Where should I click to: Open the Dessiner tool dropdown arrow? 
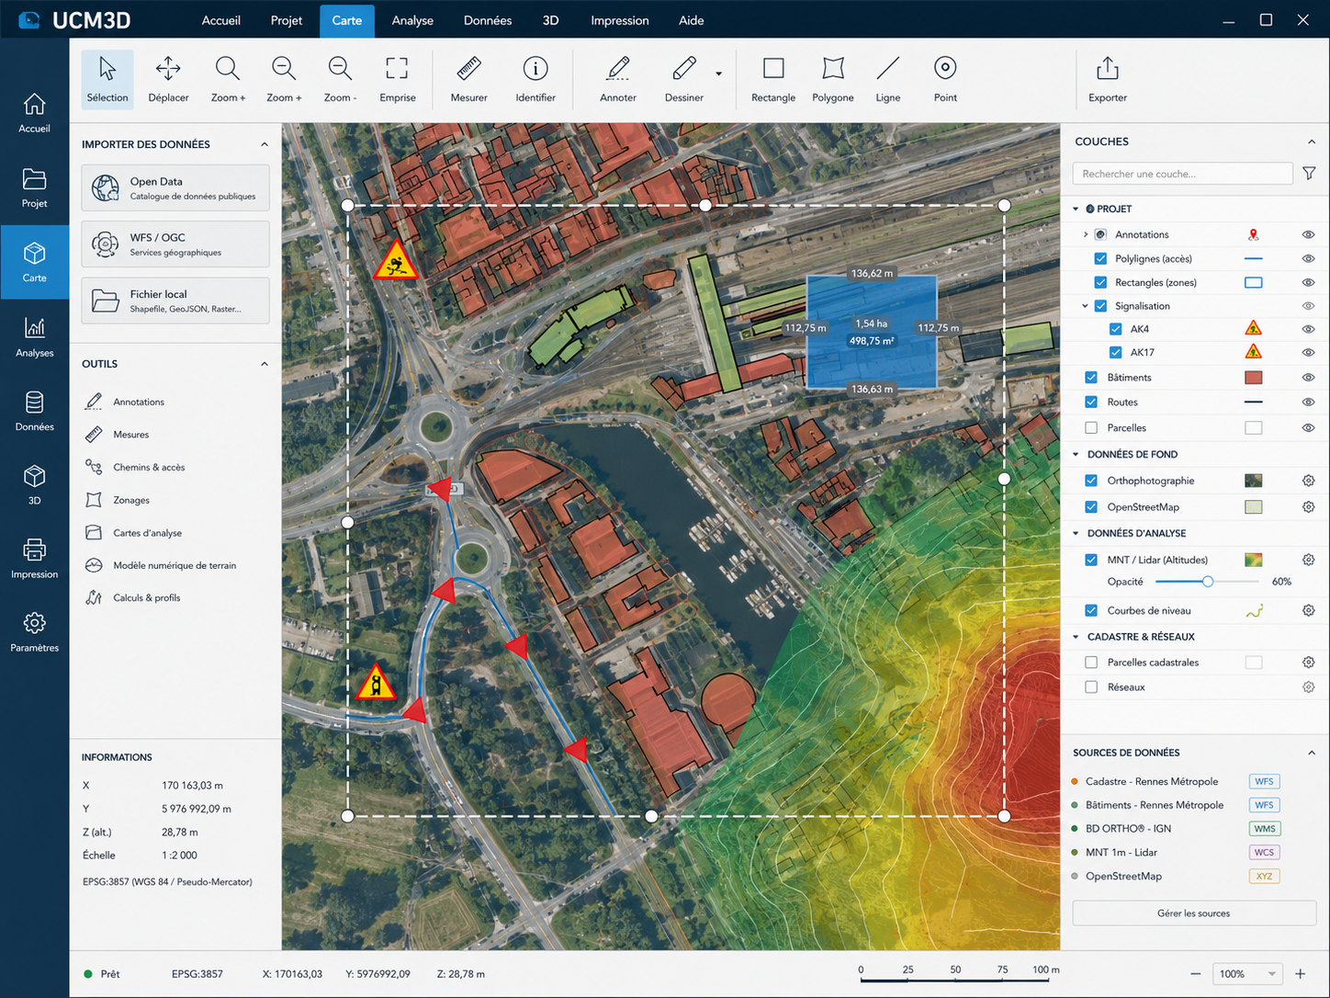[718, 74]
